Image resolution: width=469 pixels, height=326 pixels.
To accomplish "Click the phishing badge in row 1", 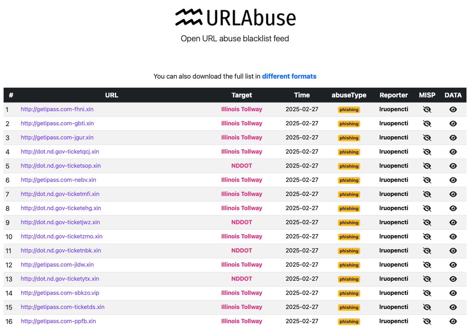I will pos(349,110).
